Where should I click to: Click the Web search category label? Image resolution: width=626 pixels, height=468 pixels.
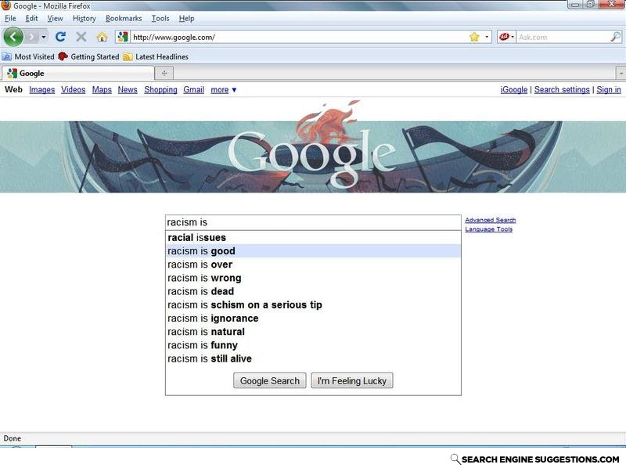13,90
